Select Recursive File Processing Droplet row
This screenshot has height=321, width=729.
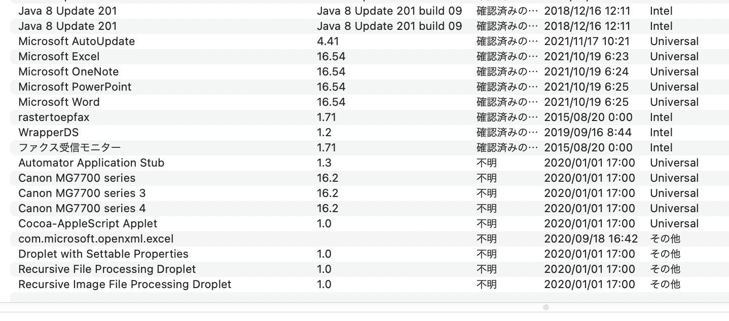[x=107, y=269]
